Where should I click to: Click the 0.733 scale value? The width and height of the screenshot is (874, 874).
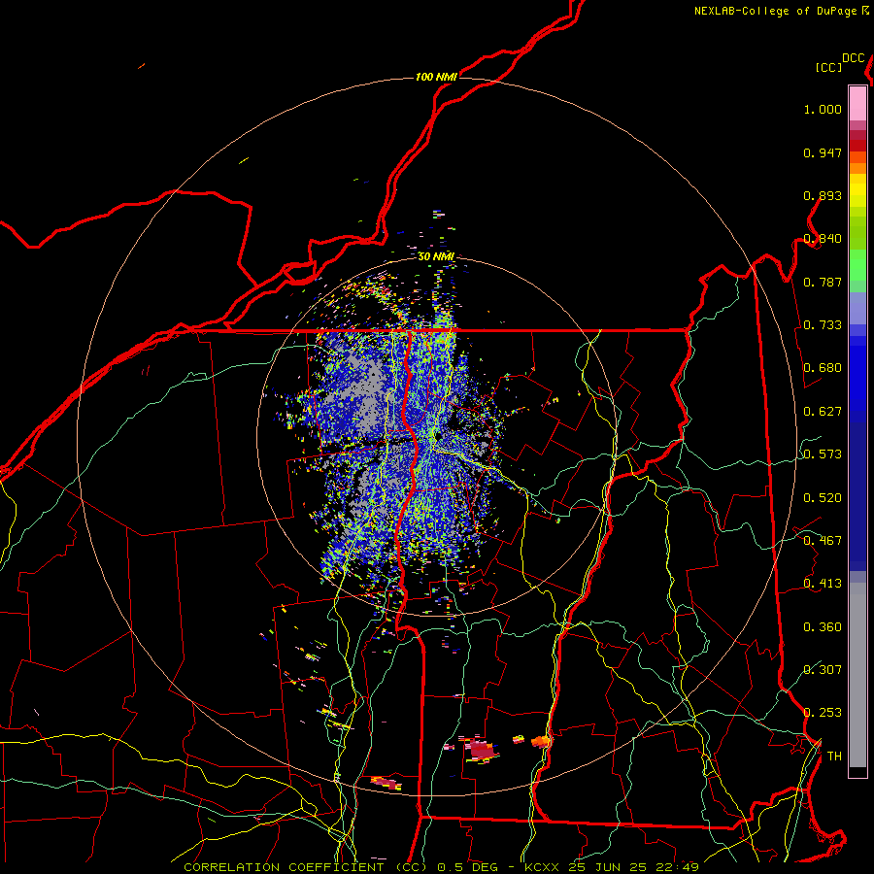pos(823,325)
